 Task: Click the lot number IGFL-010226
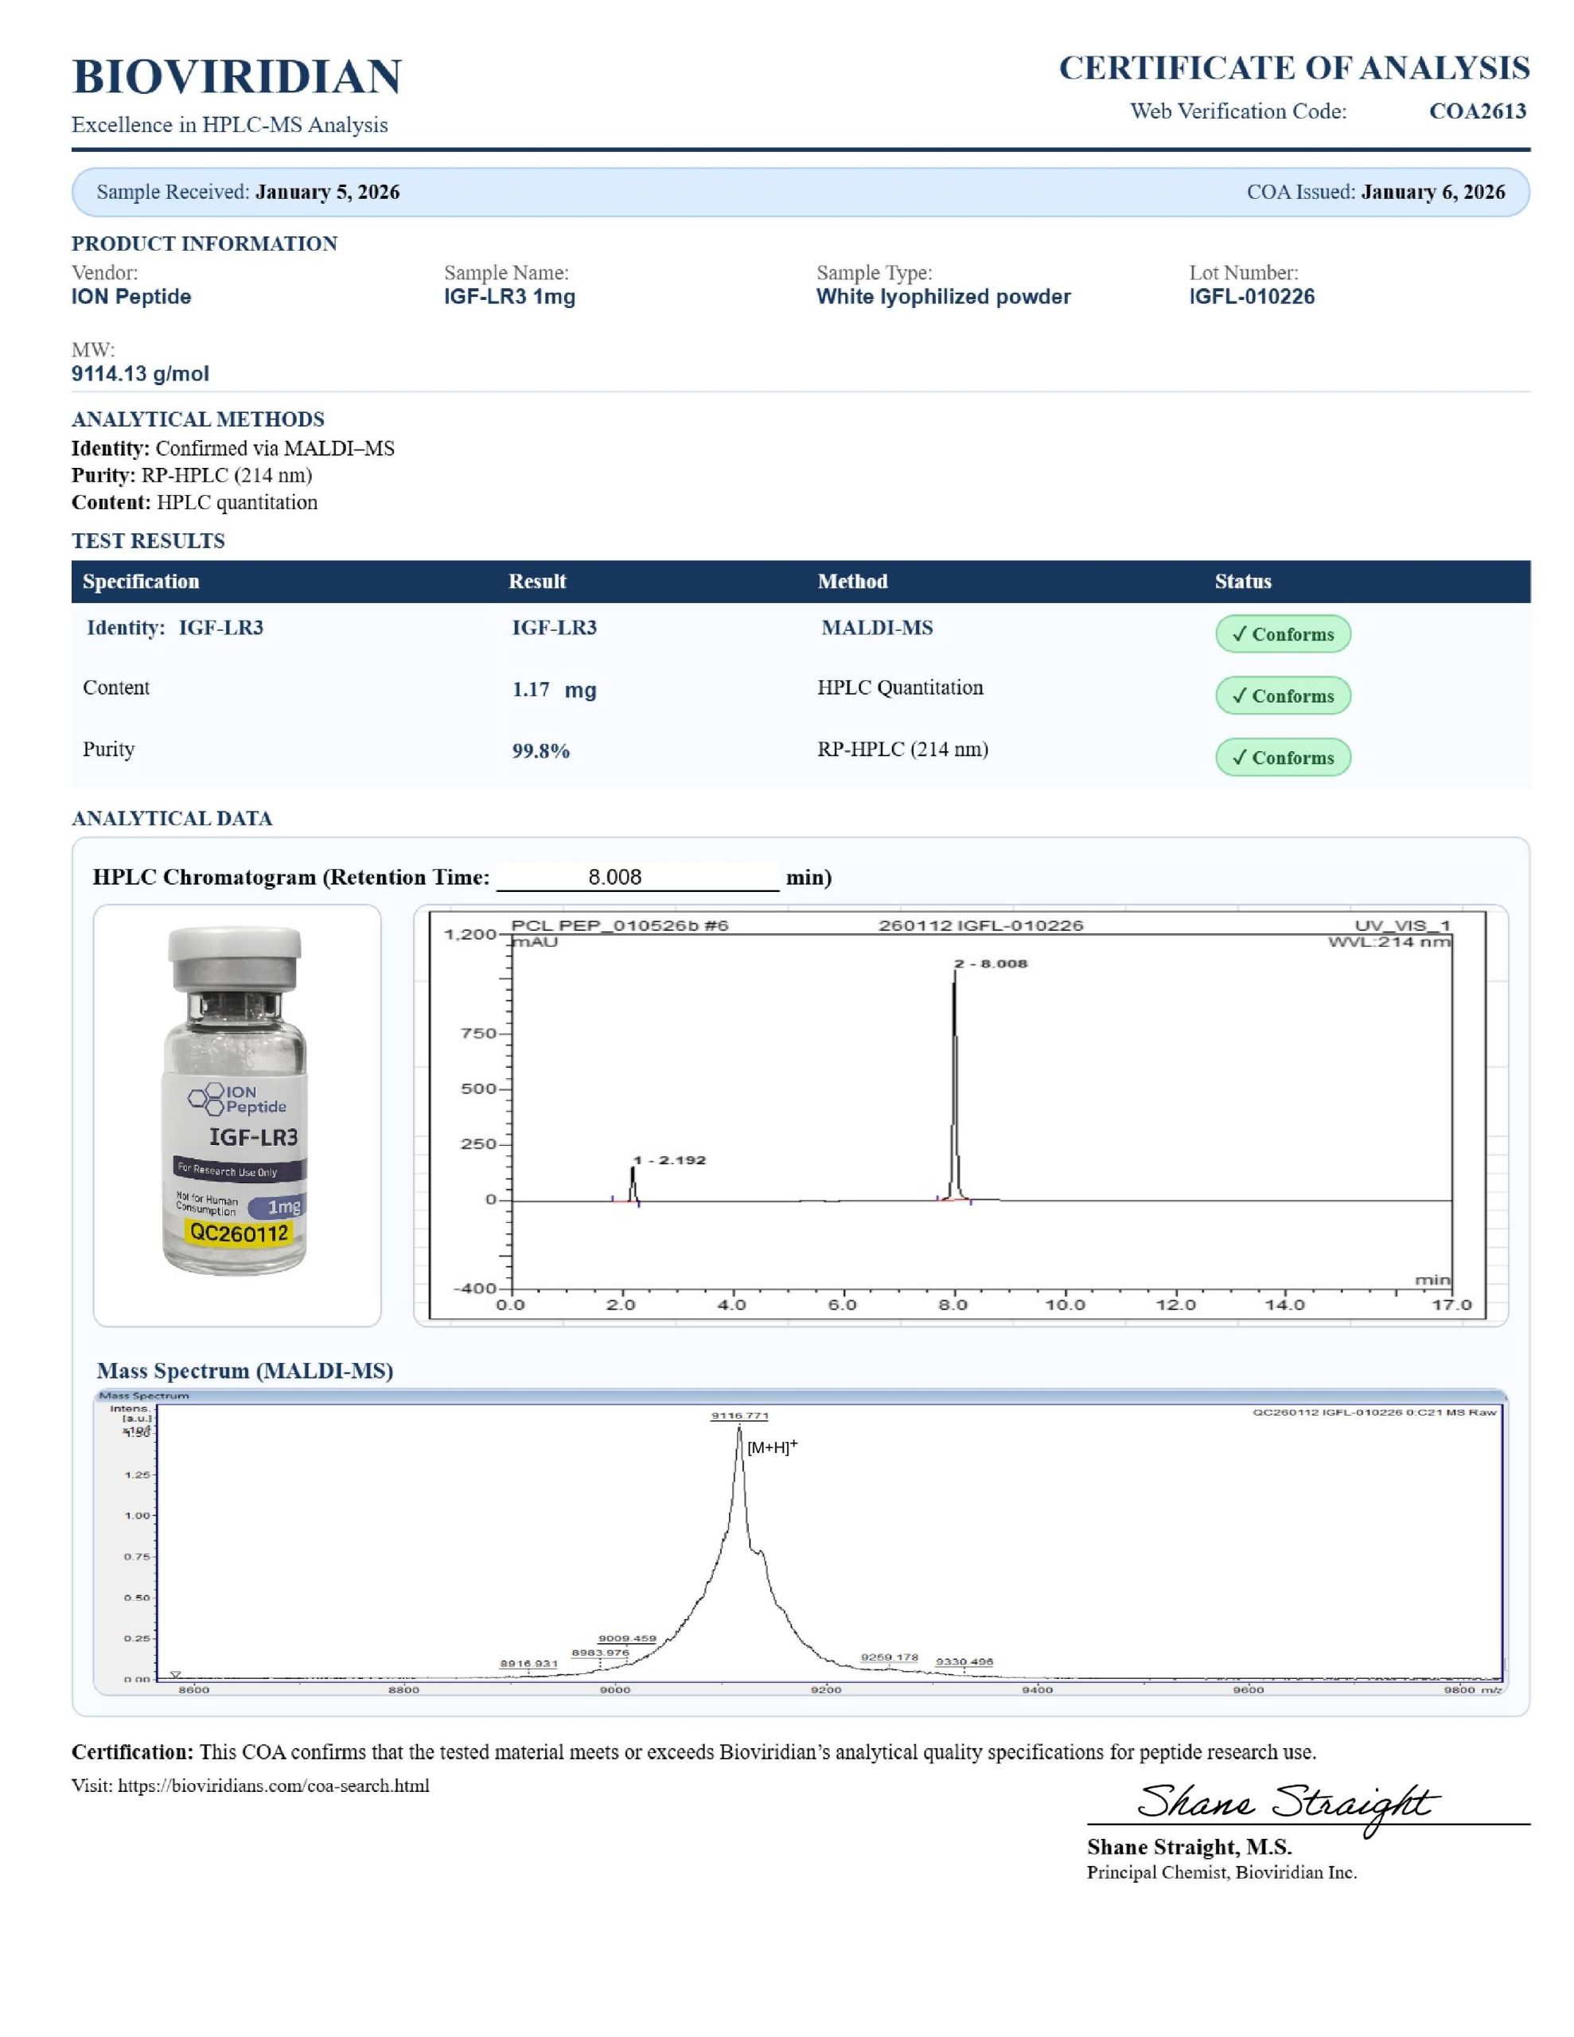[x=1251, y=297]
